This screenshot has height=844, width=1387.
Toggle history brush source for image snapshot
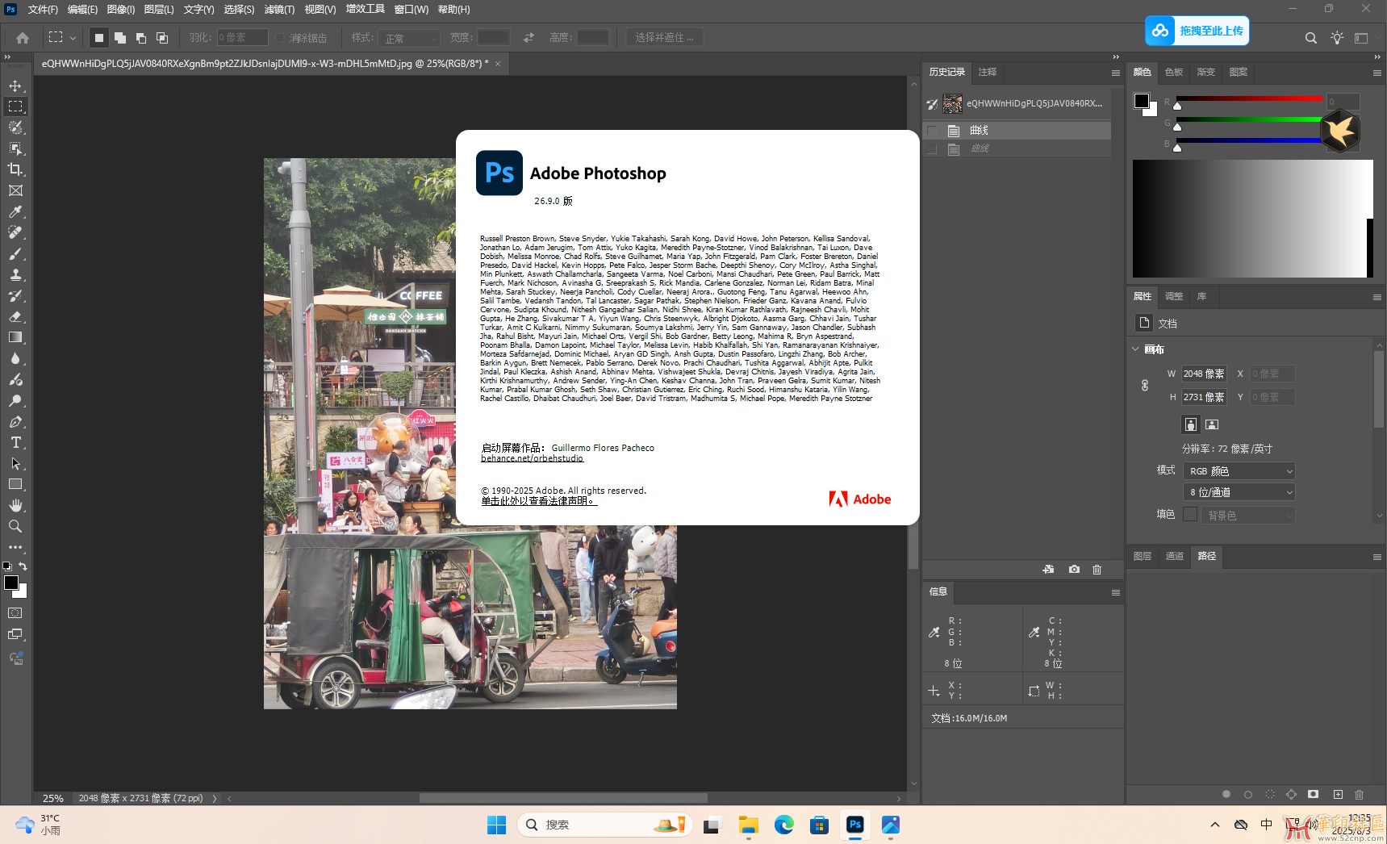coord(932,103)
